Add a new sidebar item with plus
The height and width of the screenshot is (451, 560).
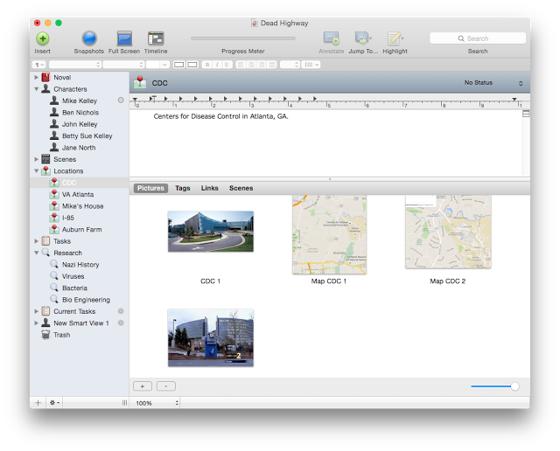[38, 403]
